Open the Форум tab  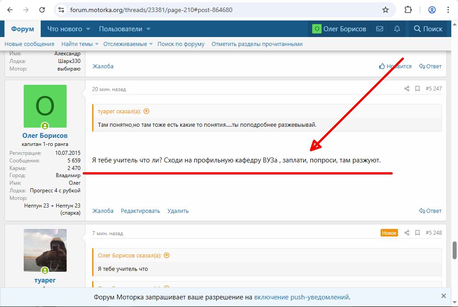(22, 29)
